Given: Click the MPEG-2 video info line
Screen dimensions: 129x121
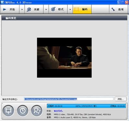Looking at the screenshot, I should (82, 114).
